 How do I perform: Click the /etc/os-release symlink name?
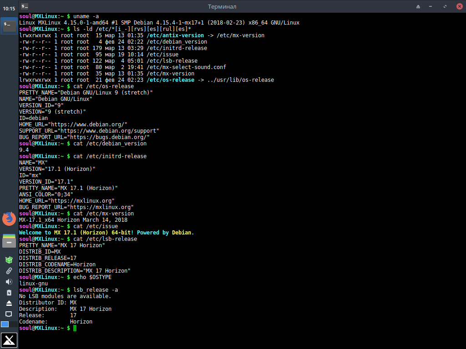point(170,80)
